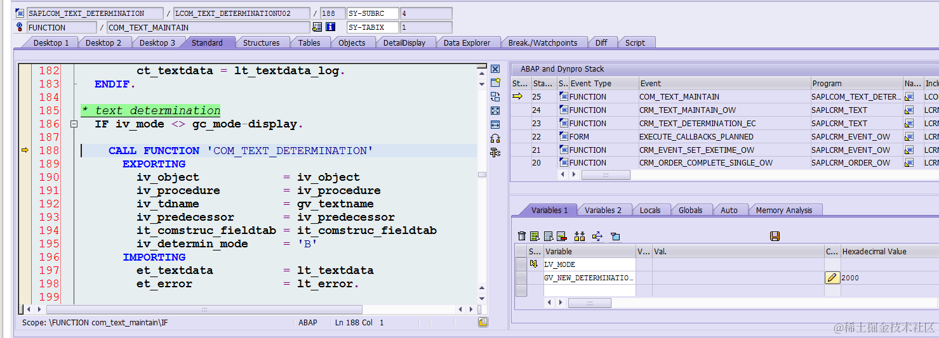Viewport: 939px width, 338px height.
Task: Click the New Tool icon beside editor
Action: click(x=495, y=82)
